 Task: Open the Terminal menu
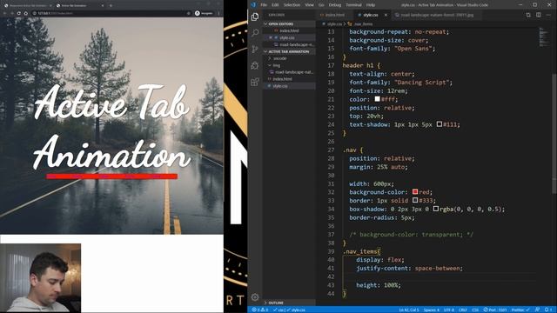click(353, 5)
